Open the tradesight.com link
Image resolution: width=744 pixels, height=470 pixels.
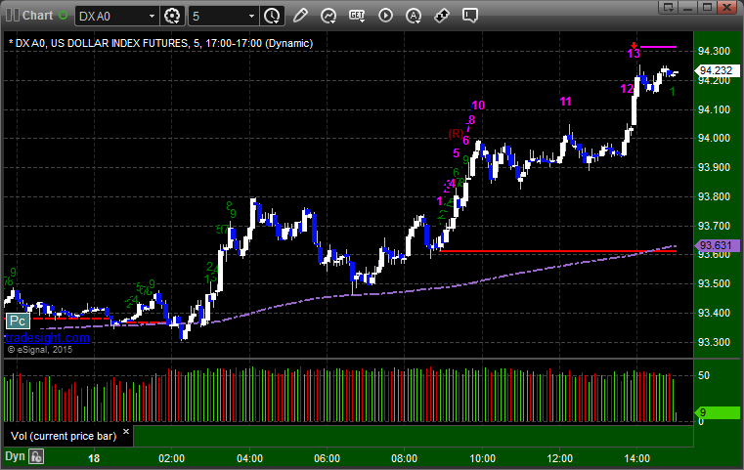(47, 338)
